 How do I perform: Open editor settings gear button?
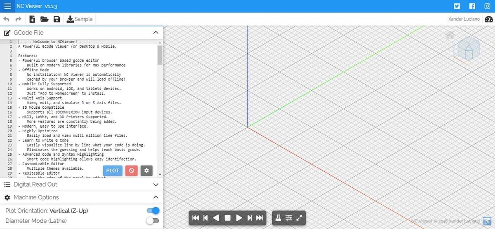tap(146, 171)
